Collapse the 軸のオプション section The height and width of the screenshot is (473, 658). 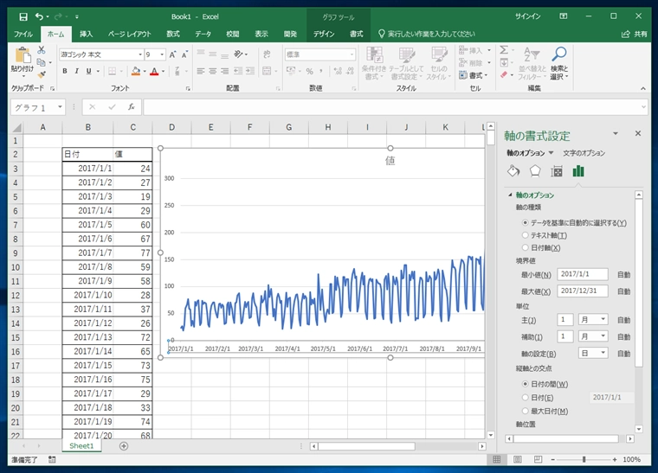[x=510, y=195]
